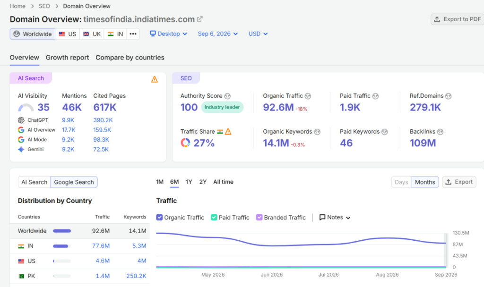Click the Worldwide traffic distribution bar
Viewport: 484px width, 287px height.
point(62,231)
